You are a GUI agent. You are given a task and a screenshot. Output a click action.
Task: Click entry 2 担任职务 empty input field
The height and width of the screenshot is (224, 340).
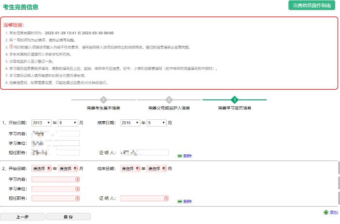[x=55, y=198]
